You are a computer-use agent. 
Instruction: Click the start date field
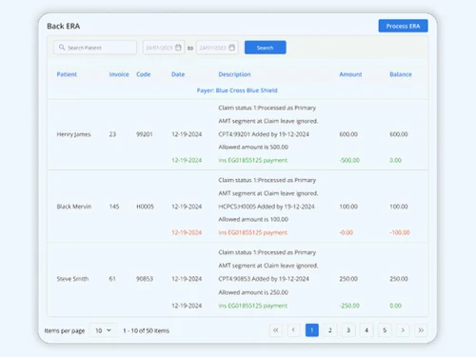[164, 48]
